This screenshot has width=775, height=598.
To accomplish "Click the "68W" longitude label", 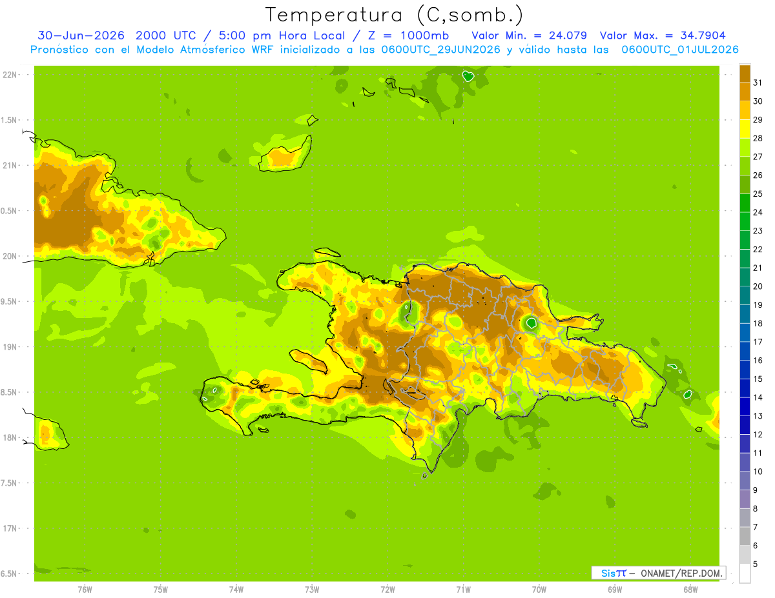I will pyautogui.click(x=690, y=589).
